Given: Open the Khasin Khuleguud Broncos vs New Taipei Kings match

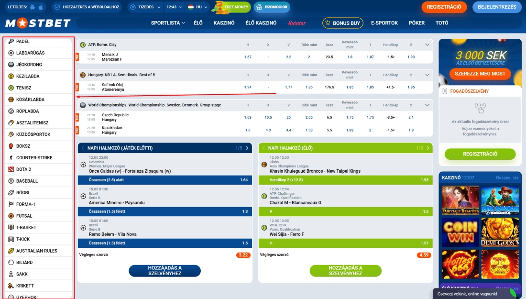Looking at the screenshot, I should coord(315,171).
